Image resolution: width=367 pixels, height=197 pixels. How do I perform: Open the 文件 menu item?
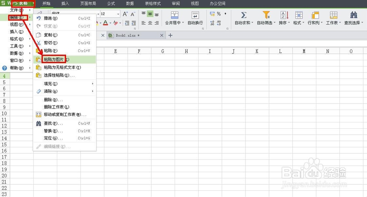click(17, 10)
